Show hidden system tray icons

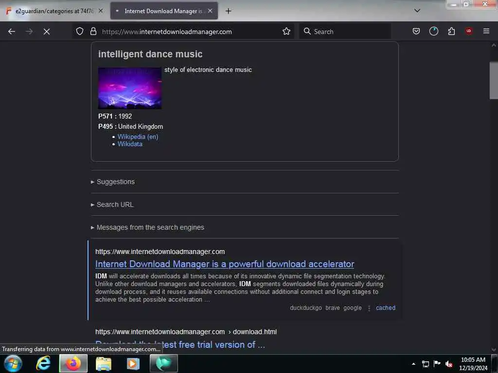pyautogui.click(x=413, y=364)
